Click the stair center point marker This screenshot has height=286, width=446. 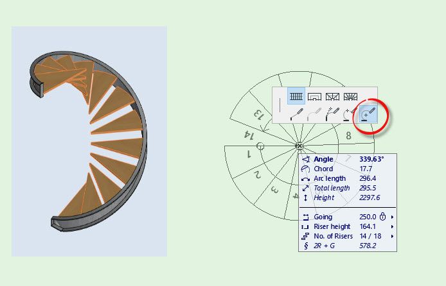(299, 146)
